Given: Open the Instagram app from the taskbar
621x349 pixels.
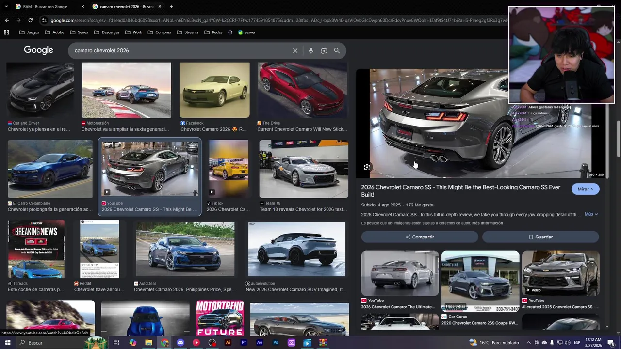Looking at the screenshot, I should coord(292,343).
